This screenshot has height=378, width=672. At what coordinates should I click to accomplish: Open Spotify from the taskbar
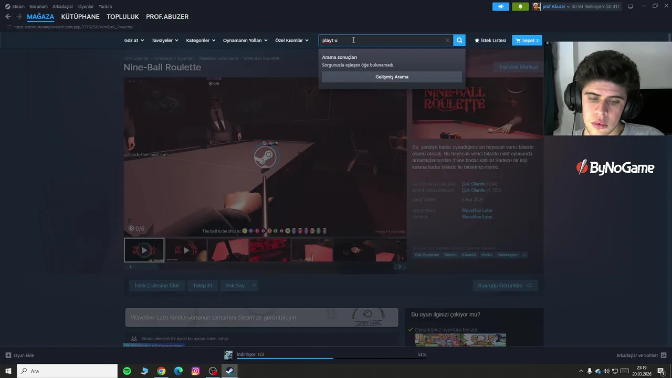pyautogui.click(x=127, y=371)
